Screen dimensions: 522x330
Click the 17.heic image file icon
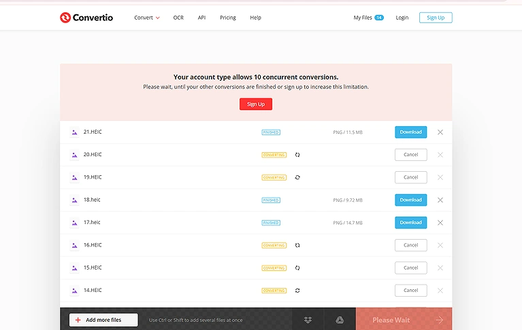tap(75, 223)
